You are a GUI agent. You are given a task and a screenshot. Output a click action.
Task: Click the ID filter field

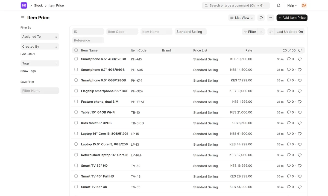click(88, 32)
